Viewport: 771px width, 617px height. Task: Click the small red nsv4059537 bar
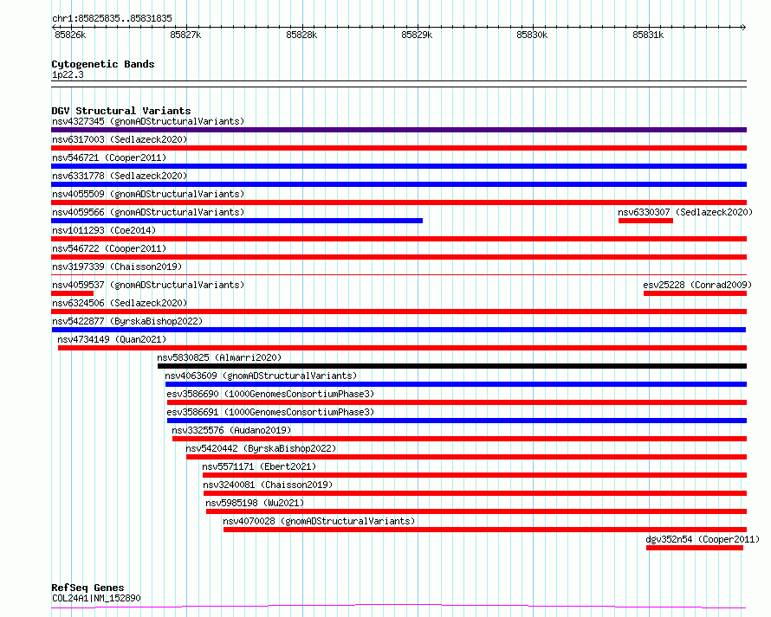click(x=72, y=293)
